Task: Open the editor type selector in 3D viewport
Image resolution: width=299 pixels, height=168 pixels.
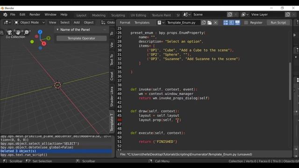Action: tap(7, 22)
